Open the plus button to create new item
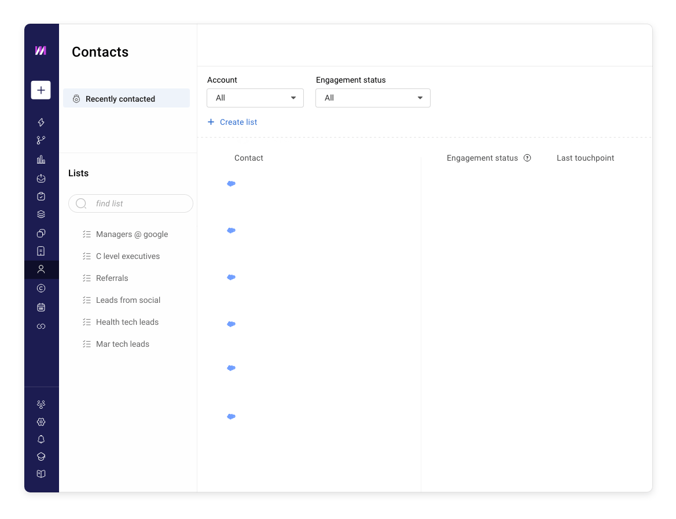Image resolution: width=676 pixels, height=519 pixels. pos(41,90)
